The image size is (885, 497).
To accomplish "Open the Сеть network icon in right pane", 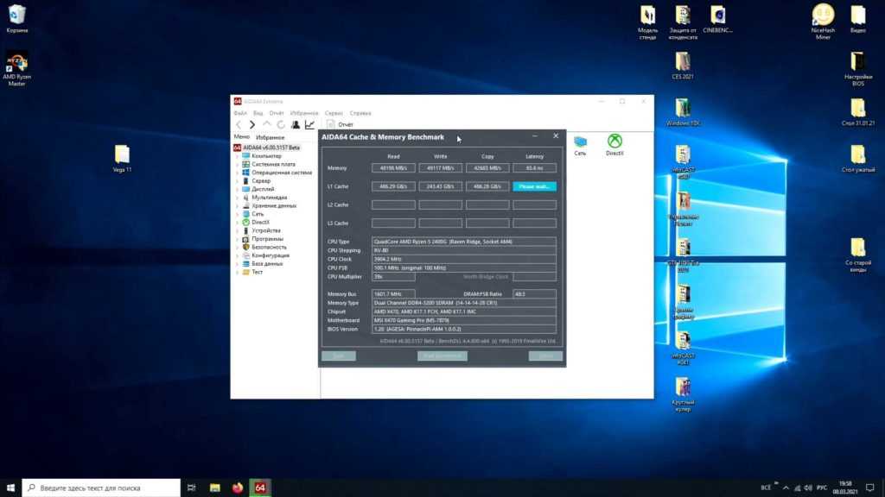I will pyautogui.click(x=580, y=144).
